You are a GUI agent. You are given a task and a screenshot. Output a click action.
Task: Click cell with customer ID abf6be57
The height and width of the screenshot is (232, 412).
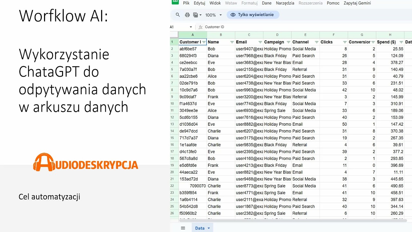pyautogui.click(x=192, y=49)
